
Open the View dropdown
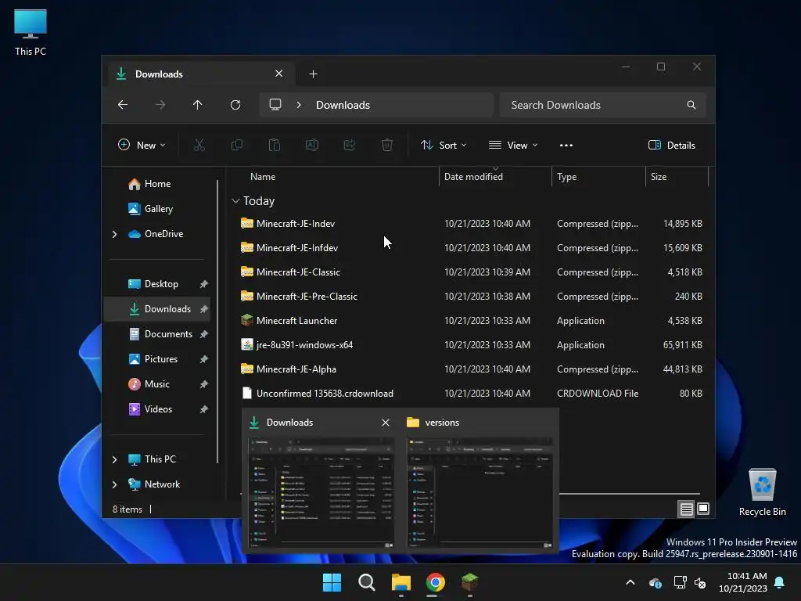coord(513,145)
